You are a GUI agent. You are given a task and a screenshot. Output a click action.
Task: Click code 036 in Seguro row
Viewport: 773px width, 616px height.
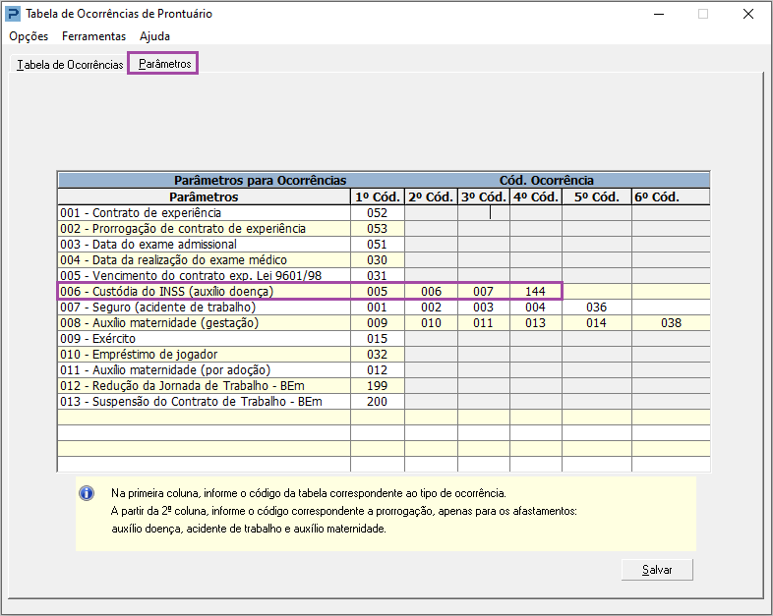[x=595, y=308]
